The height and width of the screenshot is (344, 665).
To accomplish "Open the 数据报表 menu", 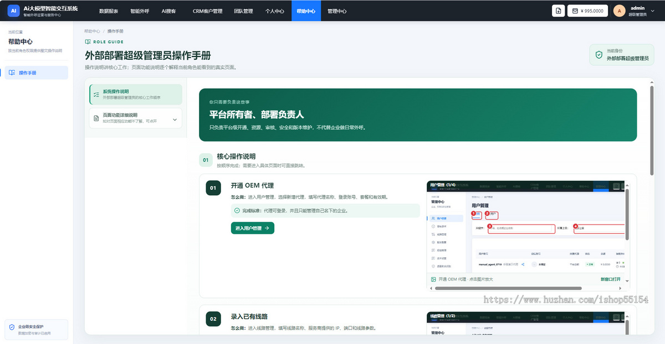I will click(109, 11).
